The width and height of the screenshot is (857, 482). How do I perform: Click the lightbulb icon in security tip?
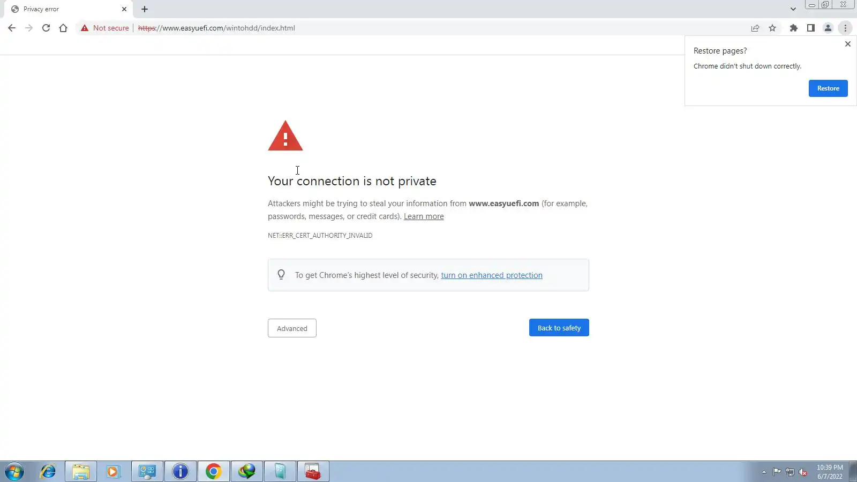point(281,275)
